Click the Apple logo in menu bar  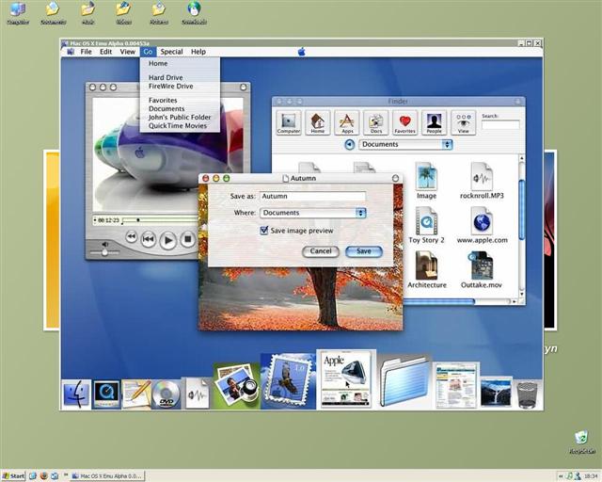[301, 52]
